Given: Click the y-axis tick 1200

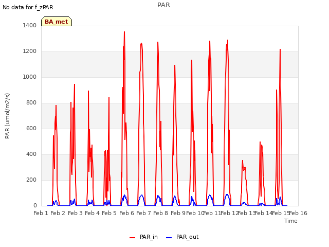Looking at the screenshot, I should point(30,51).
